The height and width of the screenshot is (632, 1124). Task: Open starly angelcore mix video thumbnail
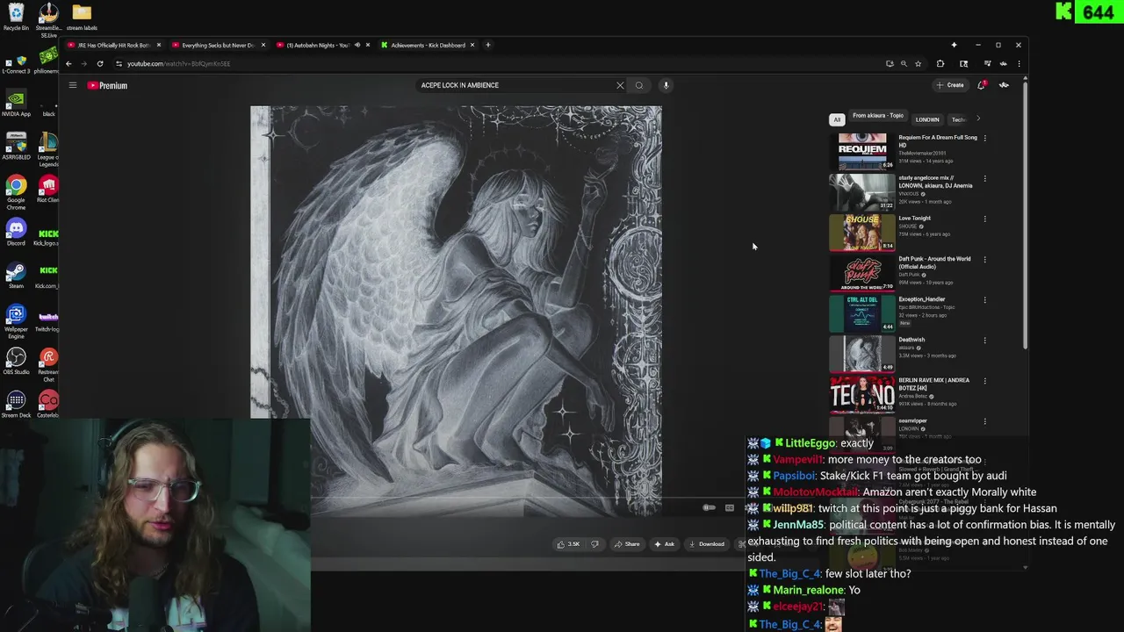862,191
